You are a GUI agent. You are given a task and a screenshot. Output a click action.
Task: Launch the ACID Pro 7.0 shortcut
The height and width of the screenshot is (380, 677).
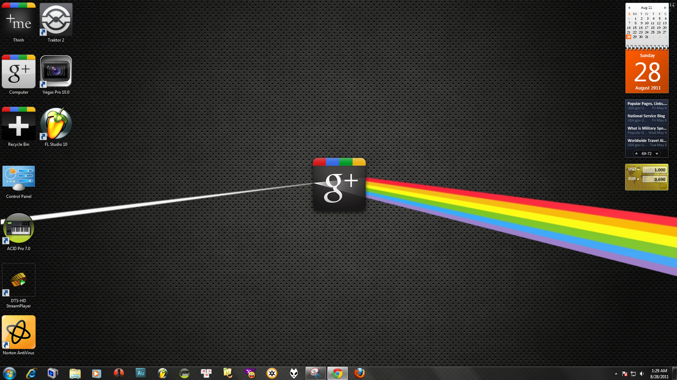pyautogui.click(x=19, y=231)
